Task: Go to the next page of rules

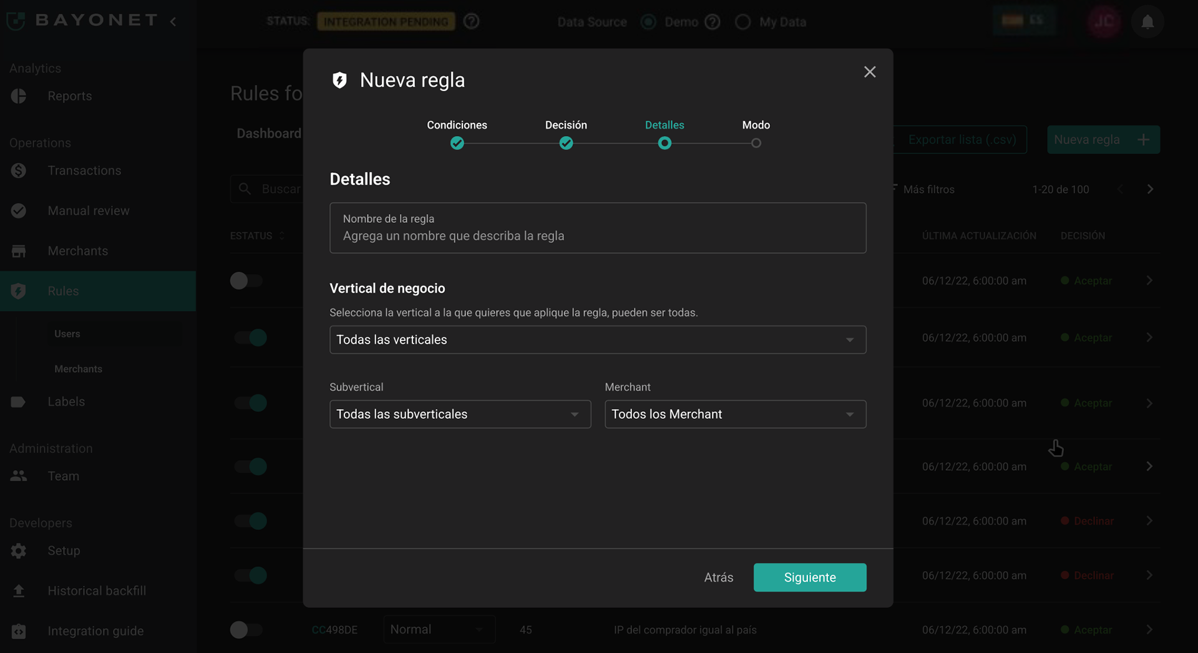Action: 1150,189
